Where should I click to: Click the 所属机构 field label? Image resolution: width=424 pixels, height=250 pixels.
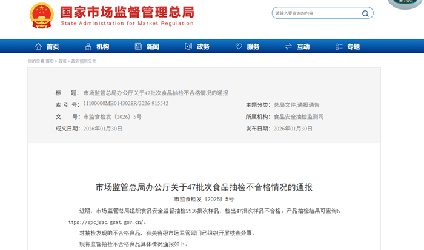(258, 117)
